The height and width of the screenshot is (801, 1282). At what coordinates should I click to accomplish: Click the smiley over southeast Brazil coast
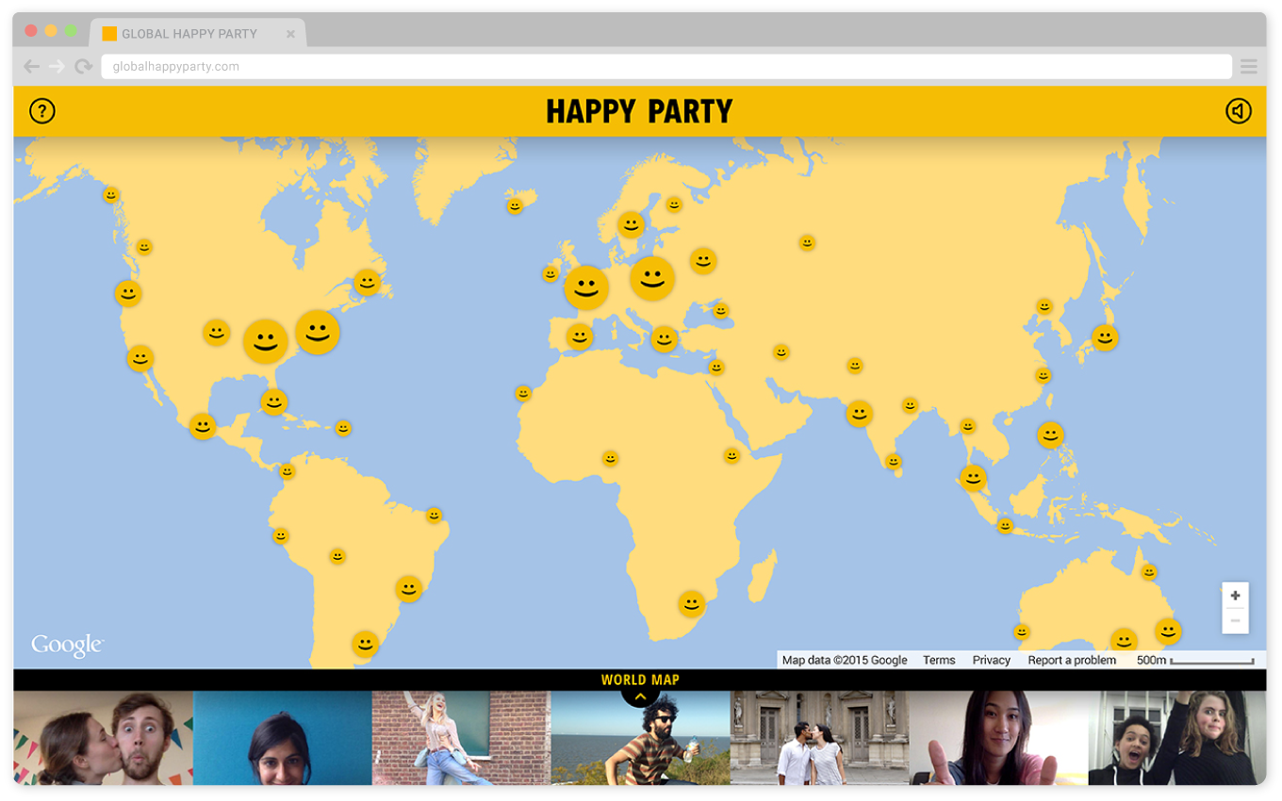click(408, 589)
